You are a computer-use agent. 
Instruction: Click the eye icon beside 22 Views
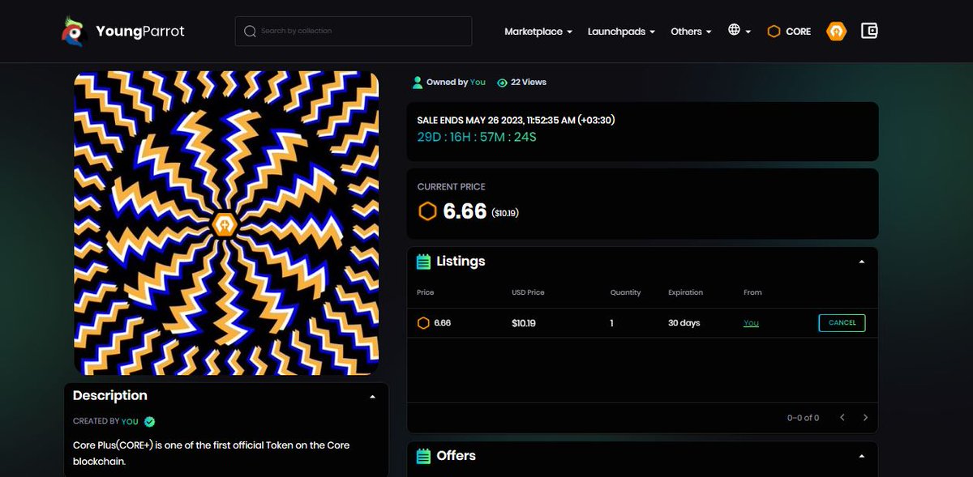(x=504, y=82)
